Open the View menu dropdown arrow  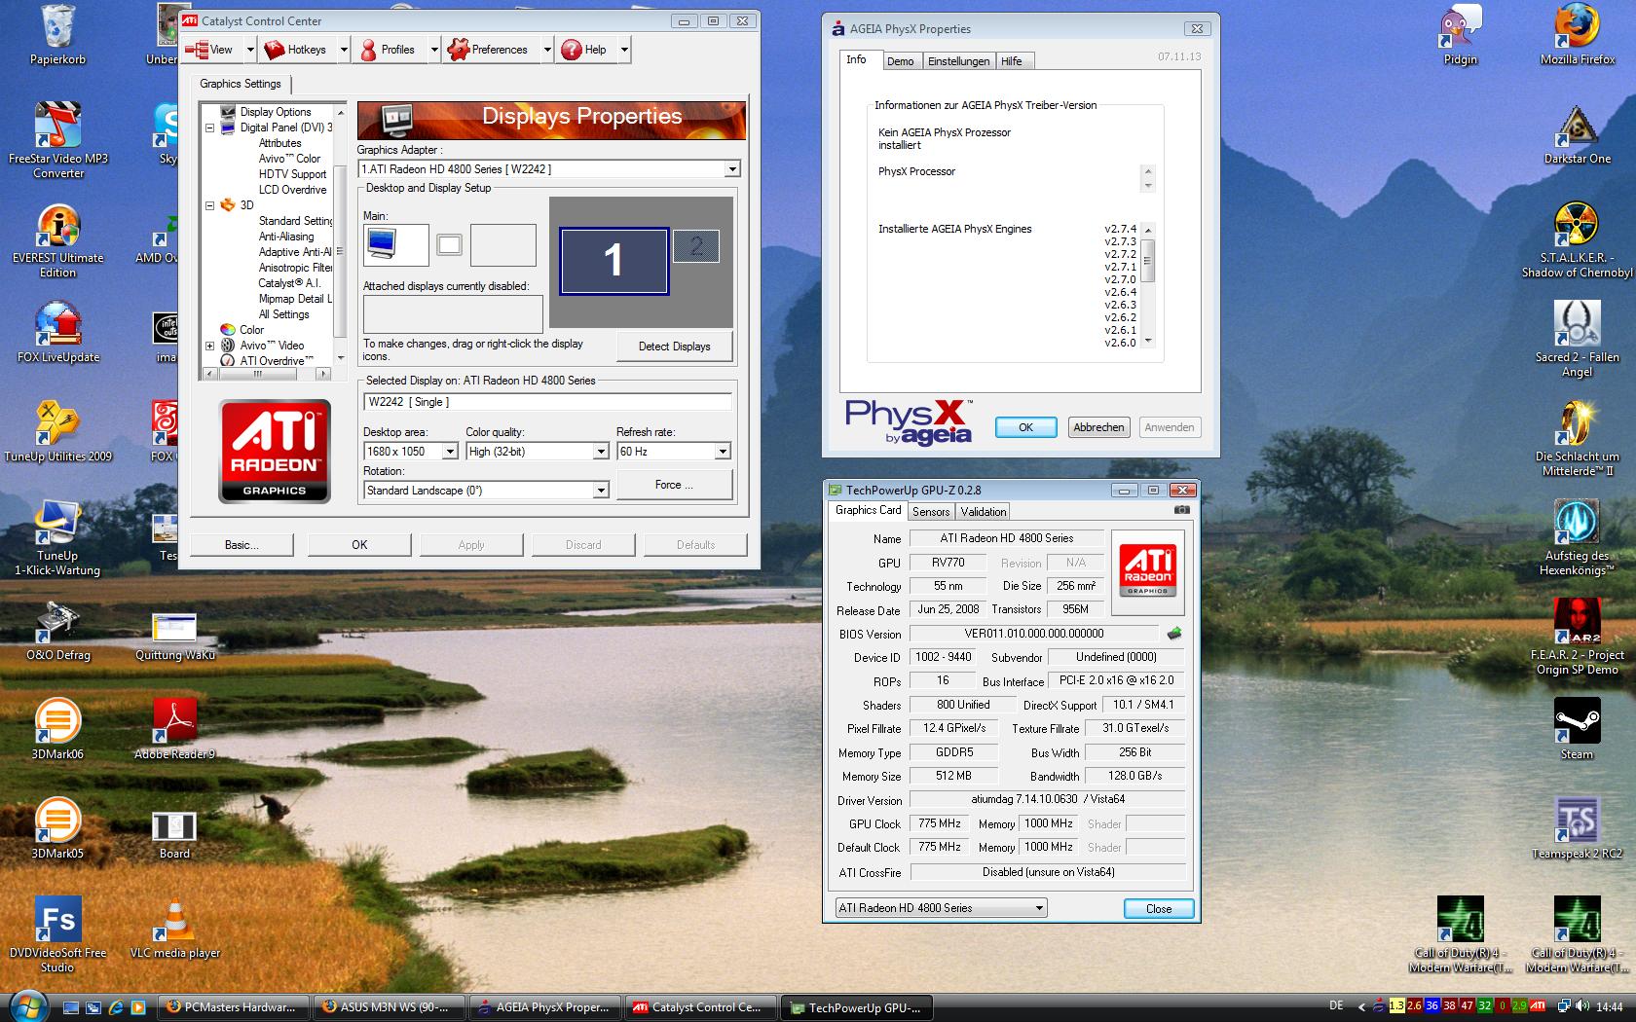tap(250, 50)
